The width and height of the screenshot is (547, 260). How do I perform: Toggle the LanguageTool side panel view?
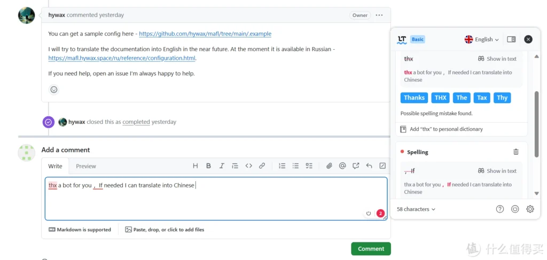click(x=511, y=39)
